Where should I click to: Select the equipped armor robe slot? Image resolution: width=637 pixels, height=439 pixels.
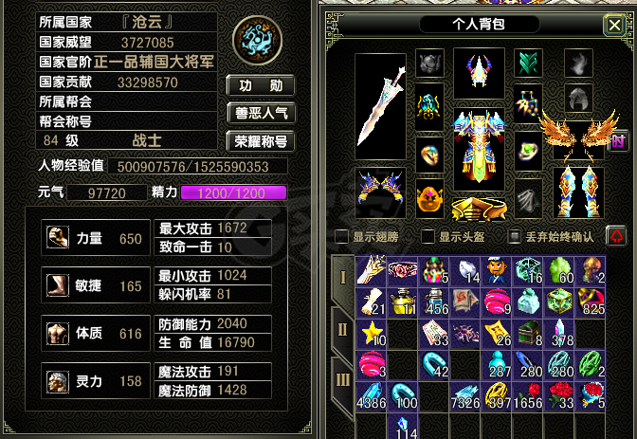(479, 149)
